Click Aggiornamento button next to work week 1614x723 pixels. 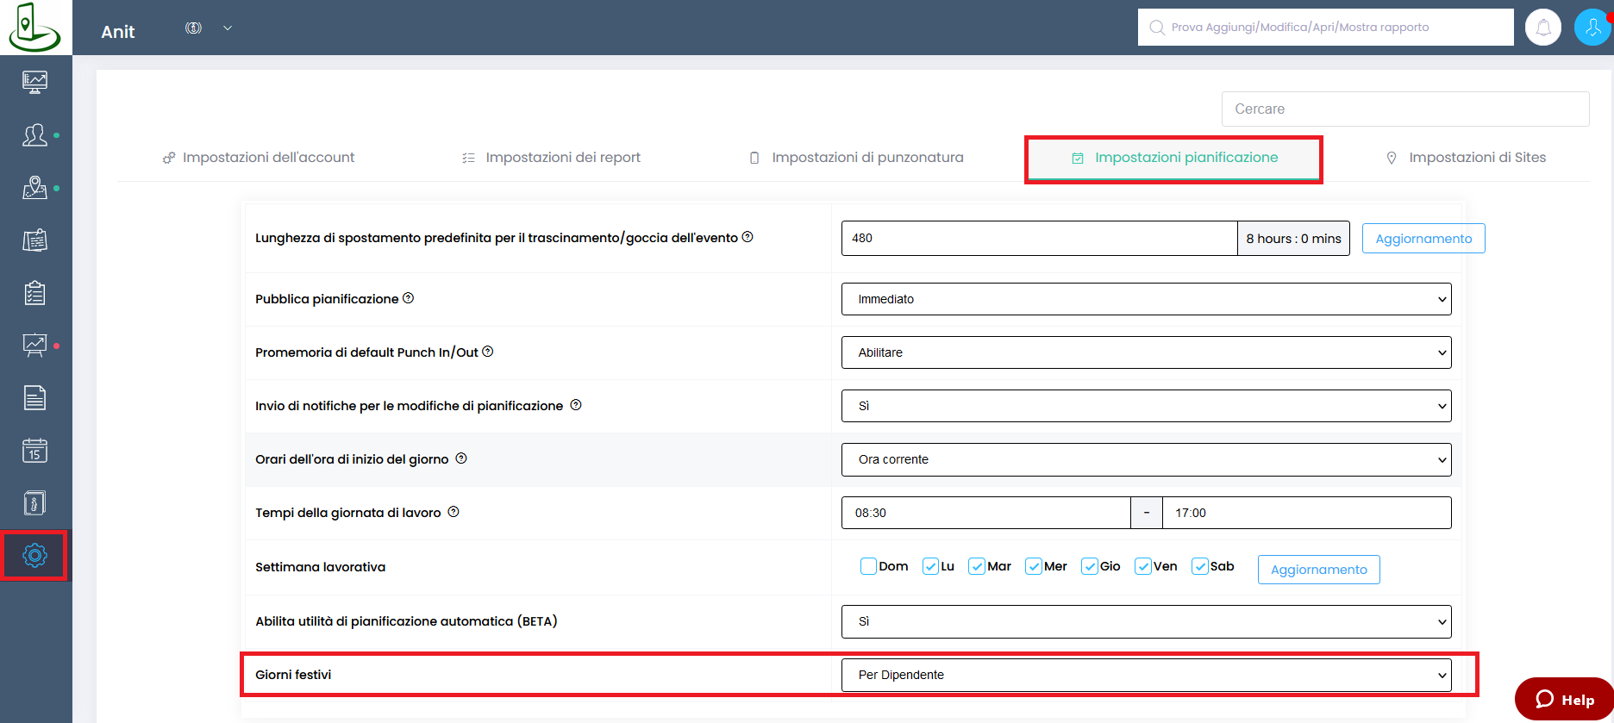point(1318,570)
